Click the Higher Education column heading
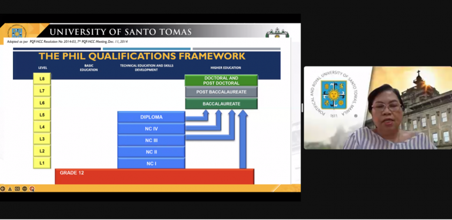452x220 pixels. click(x=226, y=68)
